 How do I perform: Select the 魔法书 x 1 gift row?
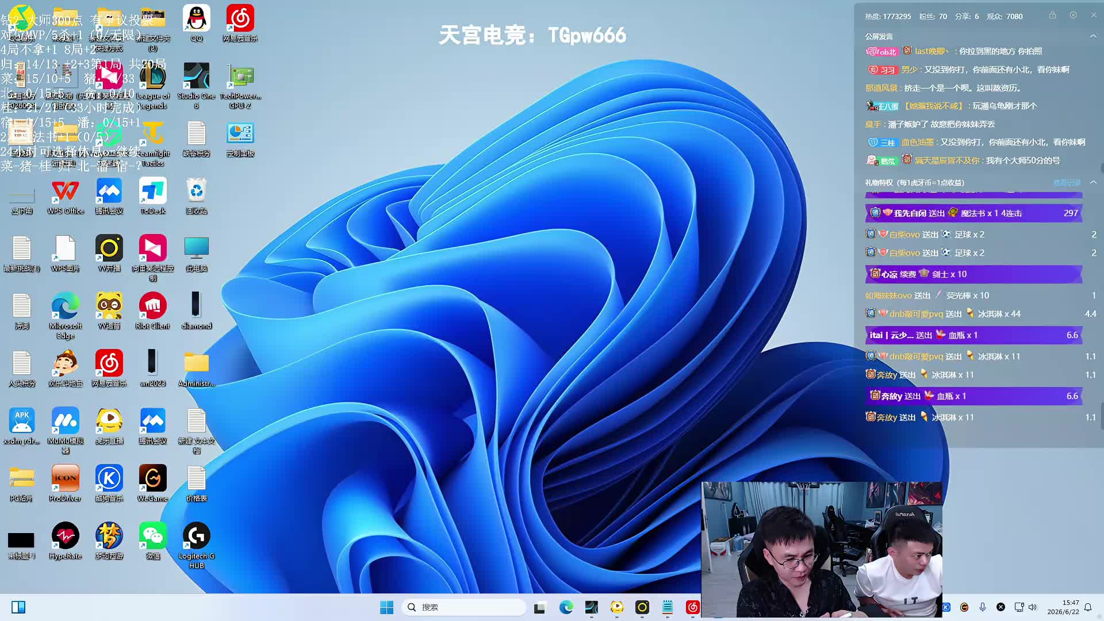[973, 213]
